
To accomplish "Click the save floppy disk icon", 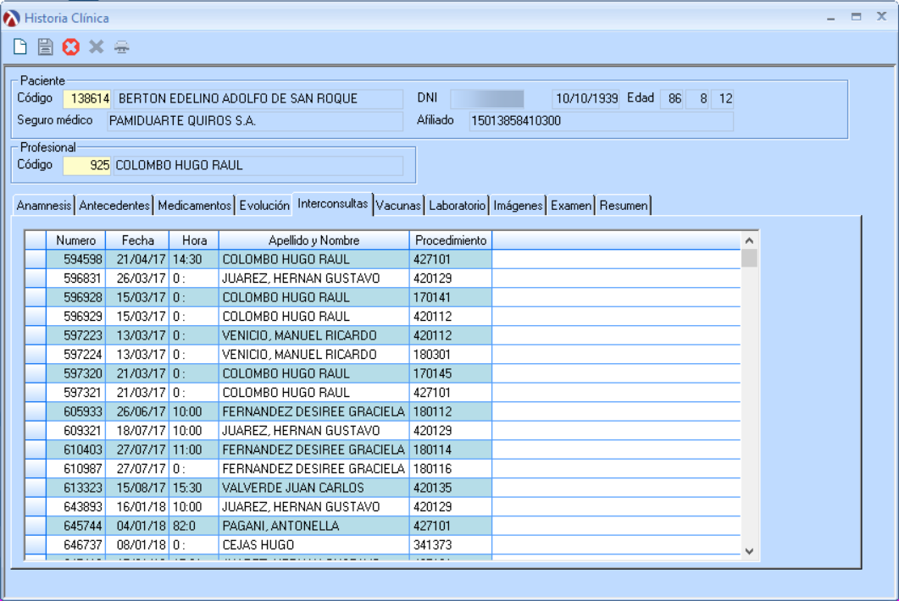I will pos(45,47).
